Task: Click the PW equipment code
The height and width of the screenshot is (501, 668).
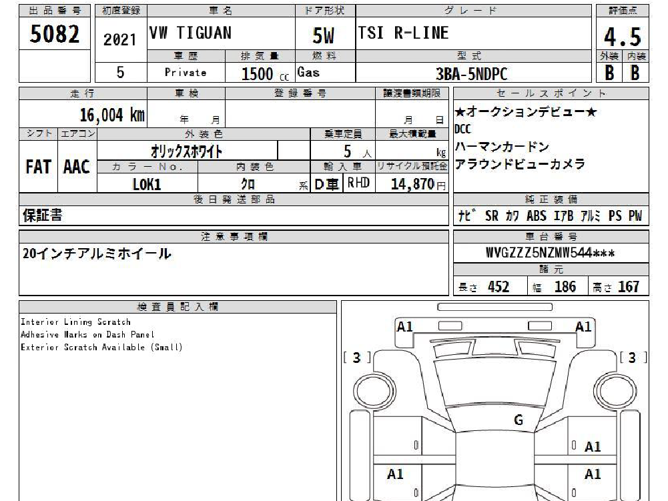Action: [635, 216]
